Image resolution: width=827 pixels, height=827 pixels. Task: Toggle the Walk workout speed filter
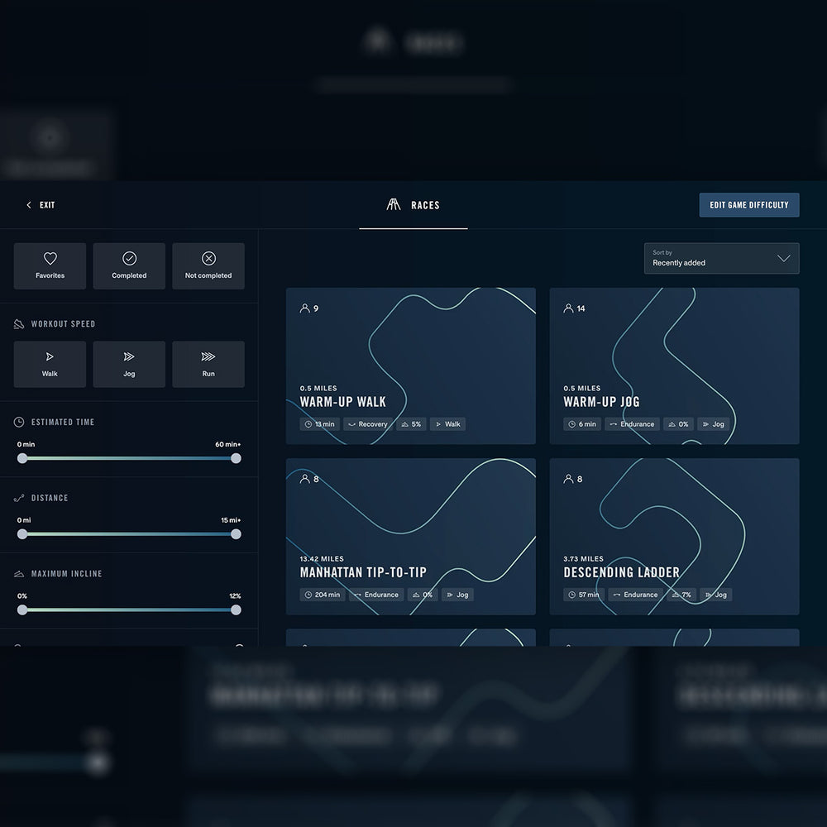click(50, 365)
